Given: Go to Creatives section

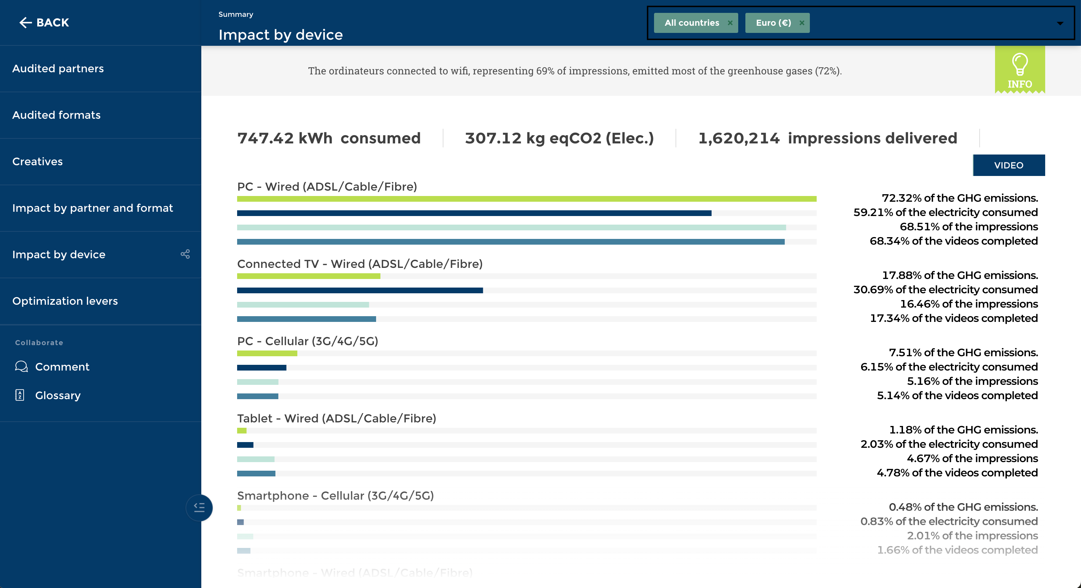Looking at the screenshot, I should point(37,161).
